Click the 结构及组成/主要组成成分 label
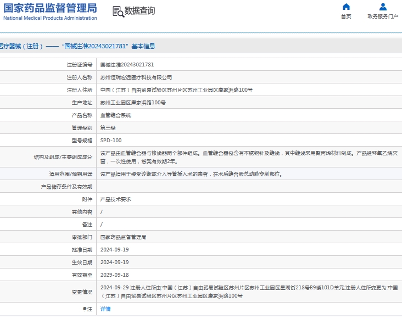 63,157
